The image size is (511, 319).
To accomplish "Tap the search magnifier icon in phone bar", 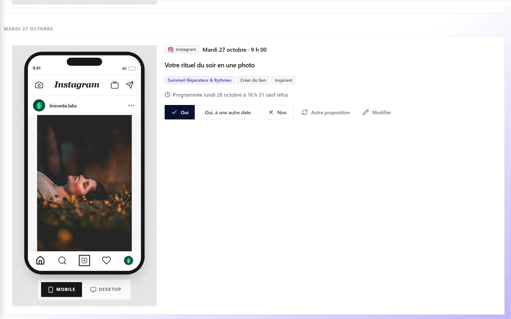I will tap(62, 261).
